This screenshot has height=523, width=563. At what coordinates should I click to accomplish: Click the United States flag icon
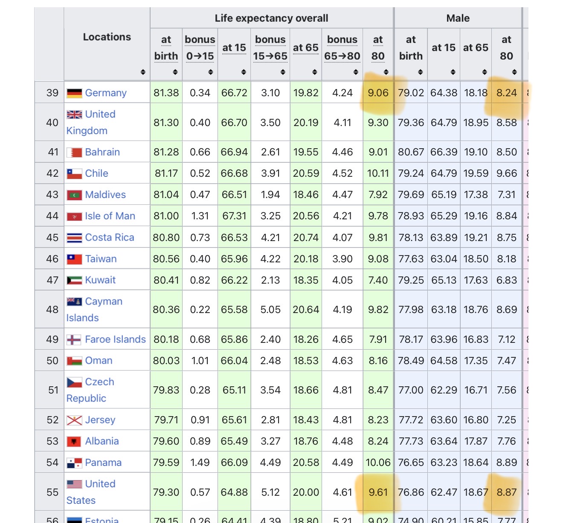(x=74, y=484)
